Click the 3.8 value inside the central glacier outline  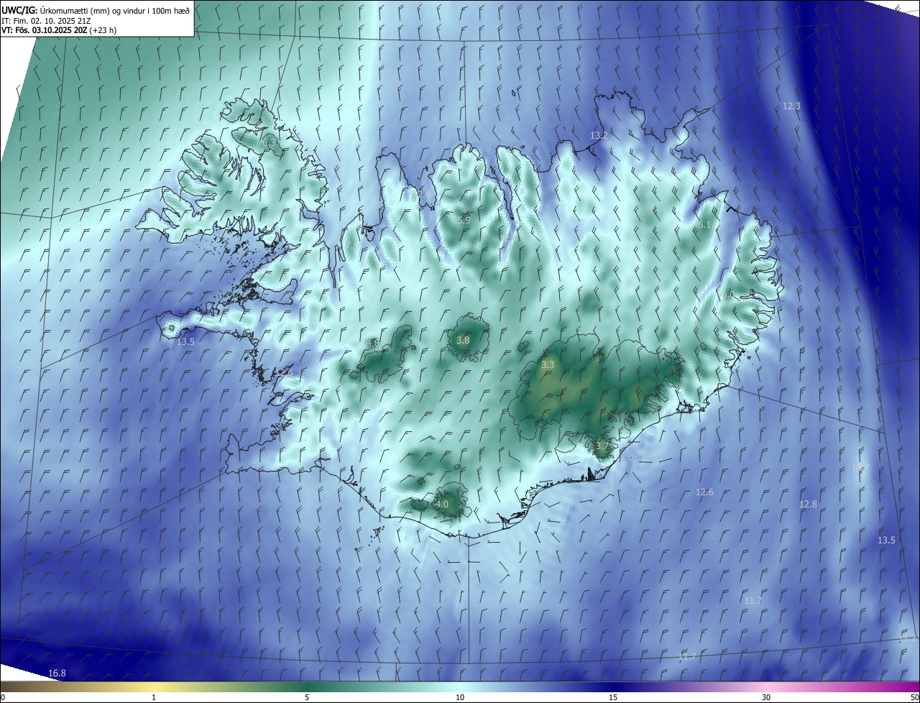[464, 340]
